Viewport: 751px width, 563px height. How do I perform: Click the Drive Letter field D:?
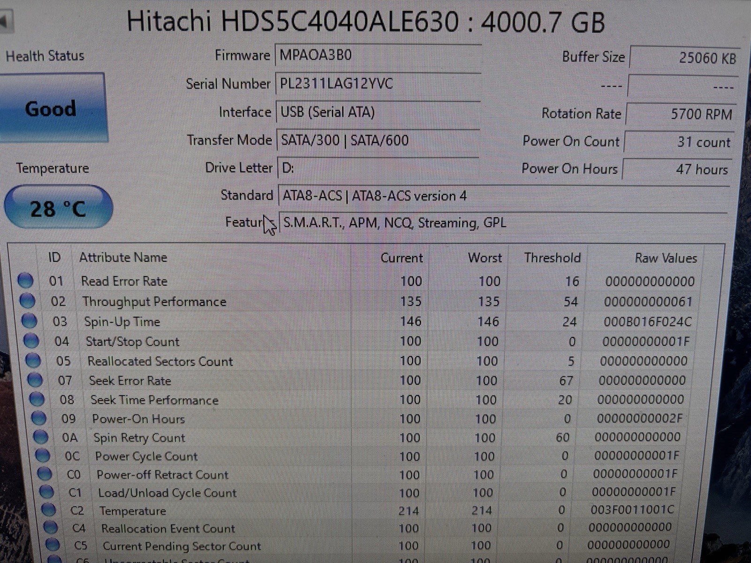(378, 167)
